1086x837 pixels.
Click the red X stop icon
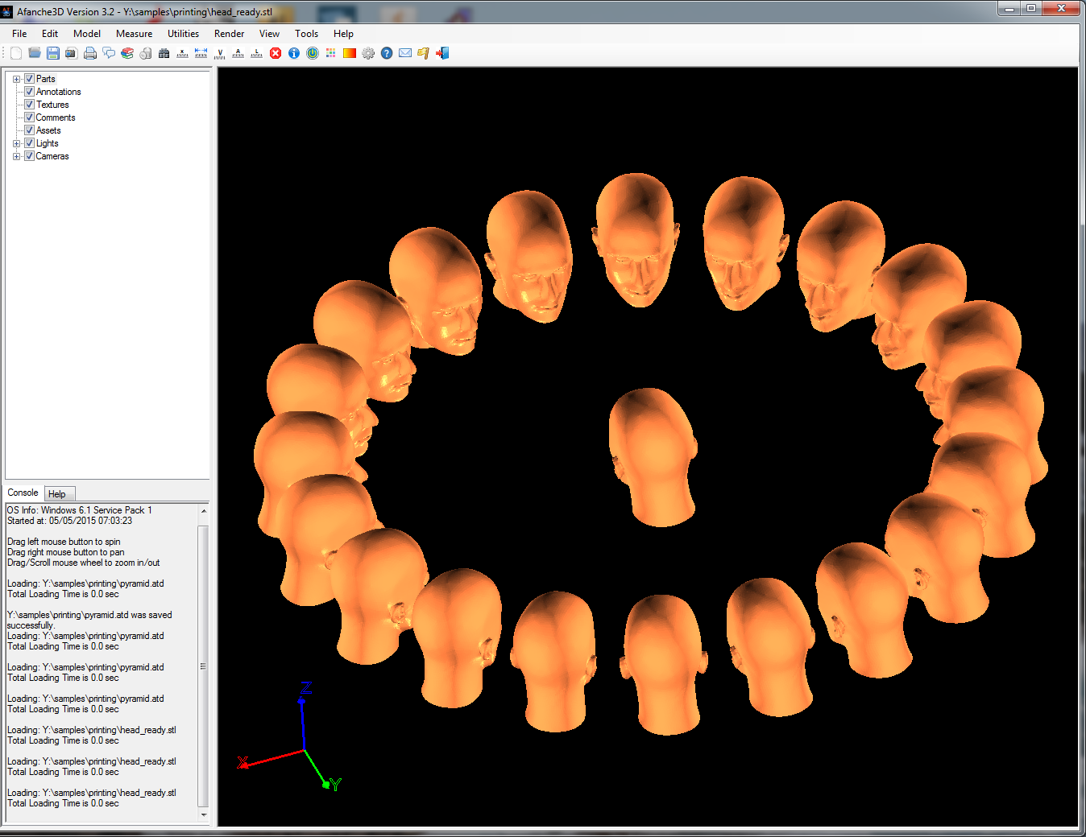[x=276, y=53]
